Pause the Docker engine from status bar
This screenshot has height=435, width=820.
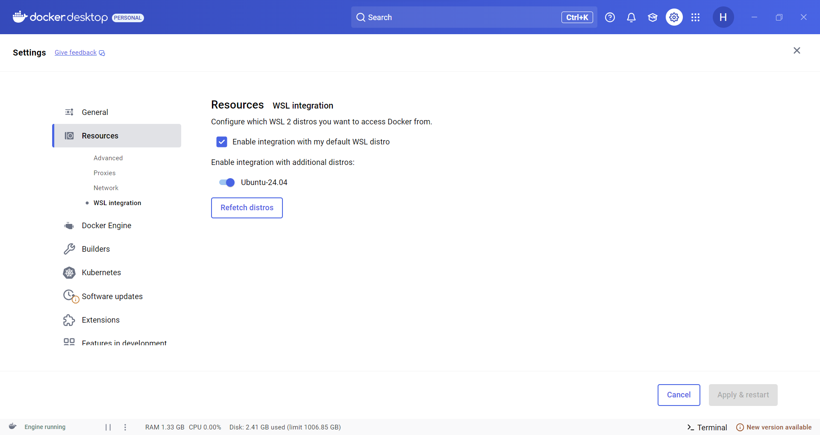[108, 427]
